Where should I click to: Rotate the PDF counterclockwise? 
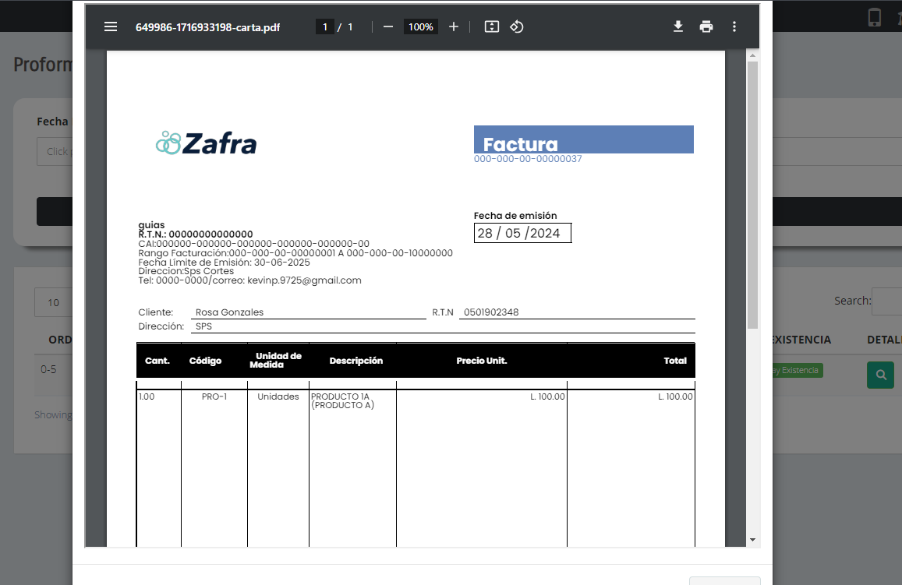click(517, 27)
